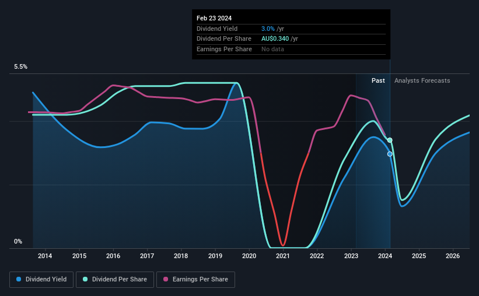Viewport: 479px width, 296px height.
Task: Click the Earnings Per Share label in tooltip
Action: tap(224, 49)
